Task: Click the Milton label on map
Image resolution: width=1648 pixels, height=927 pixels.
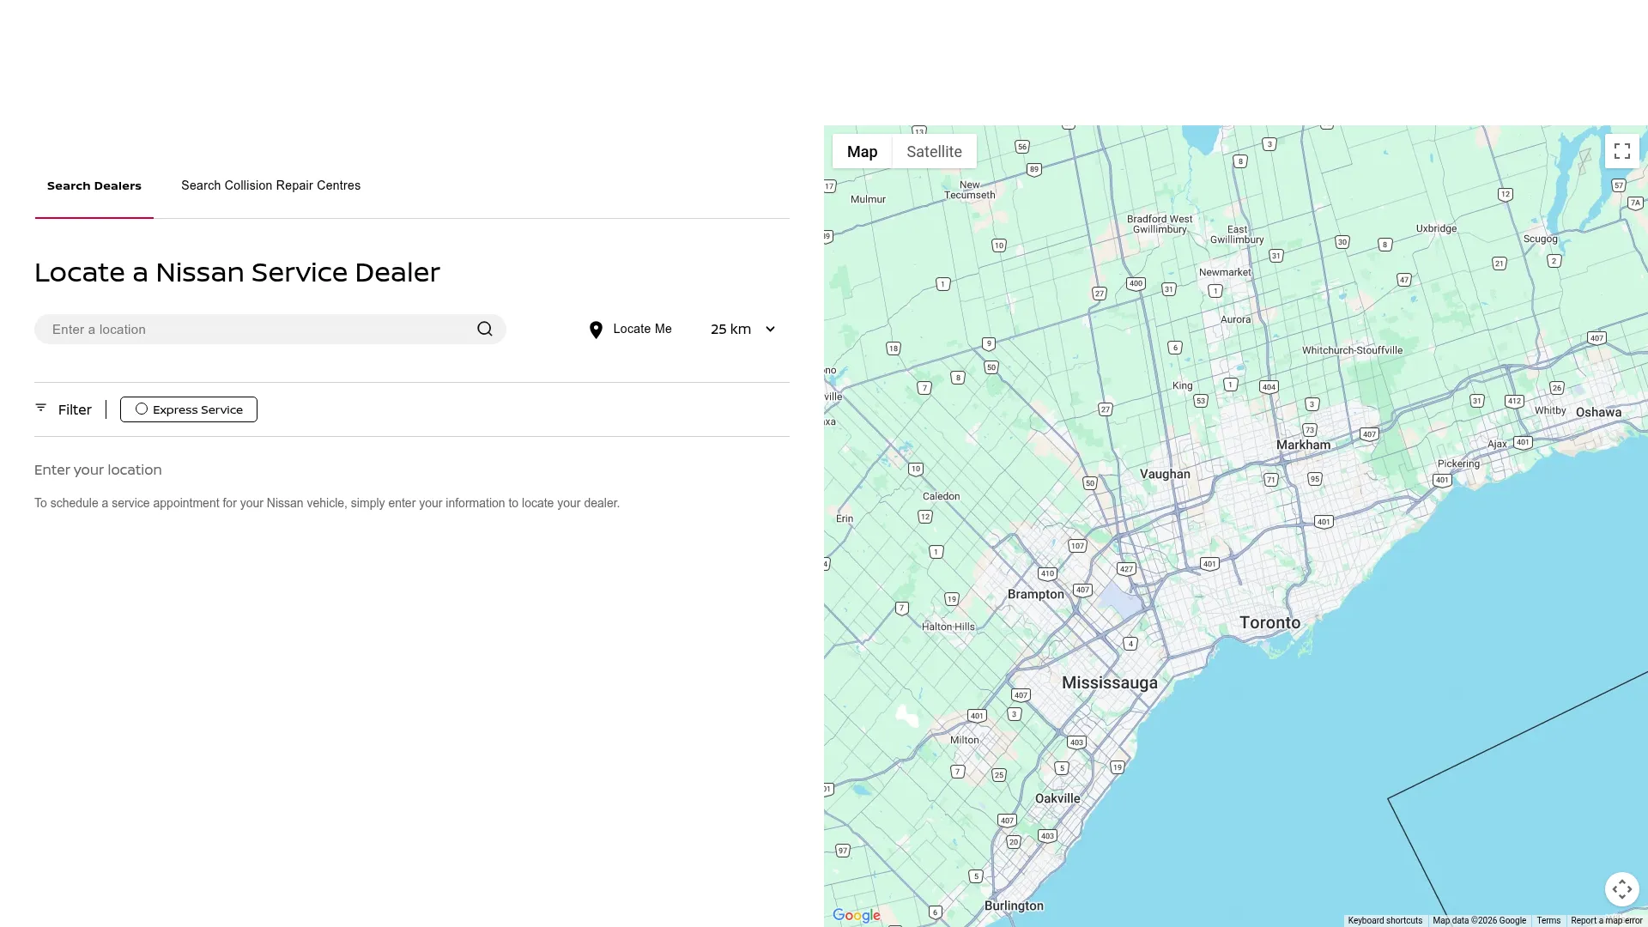Action: (x=964, y=740)
